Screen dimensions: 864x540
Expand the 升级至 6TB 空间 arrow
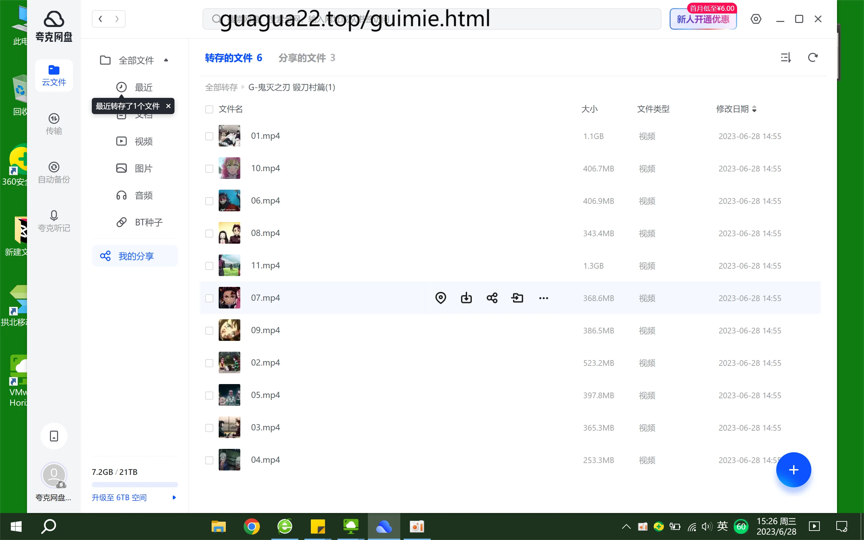click(174, 497)
